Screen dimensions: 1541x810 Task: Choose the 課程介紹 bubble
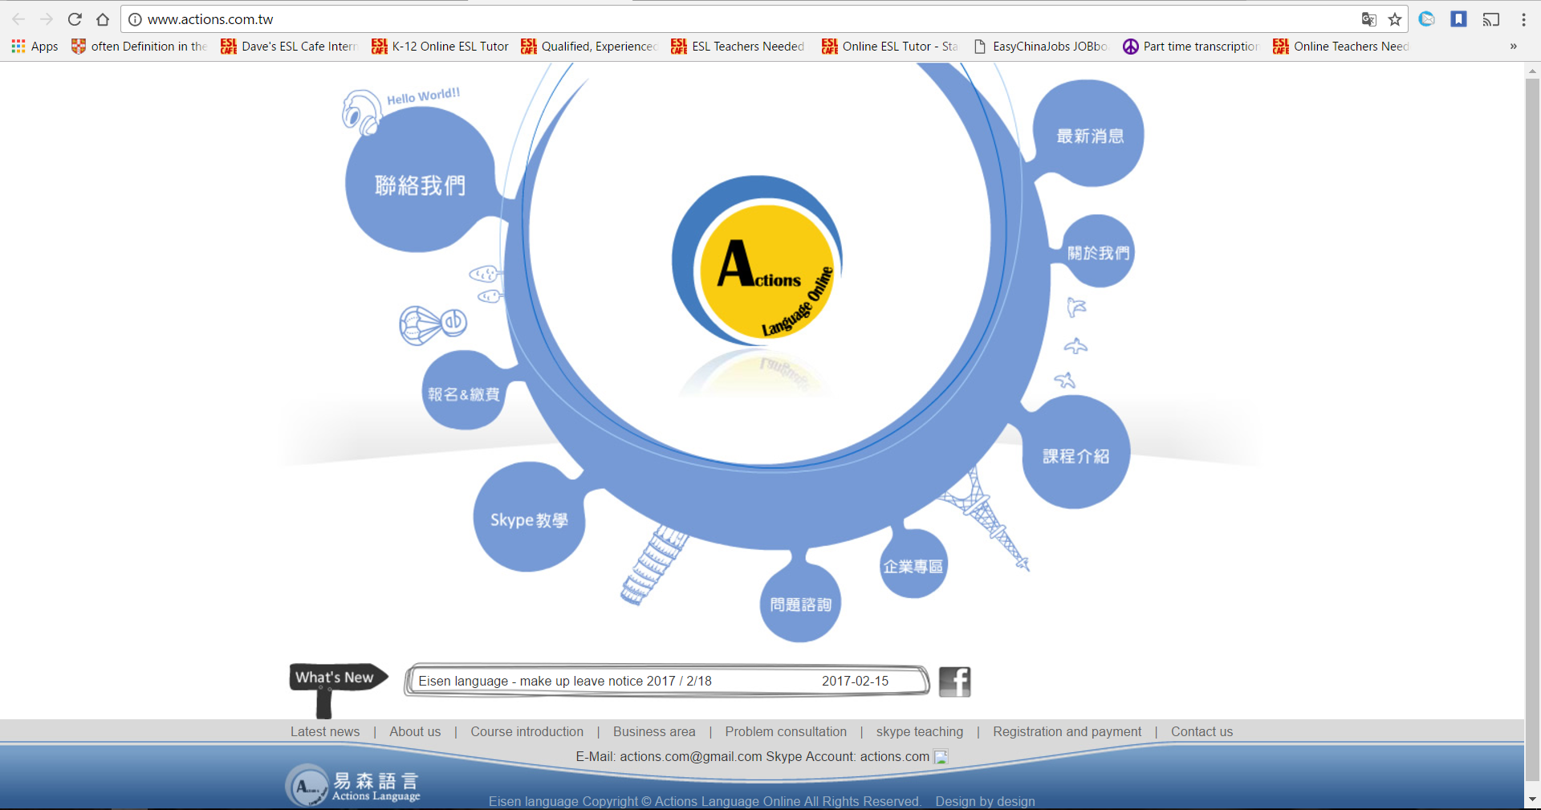pyautogui.click(x=1075, y=456)
